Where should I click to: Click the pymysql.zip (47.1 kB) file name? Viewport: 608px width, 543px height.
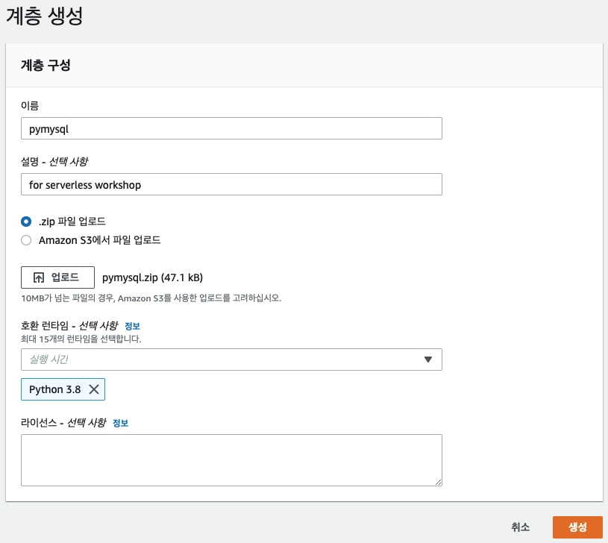[x=152, y=277]
